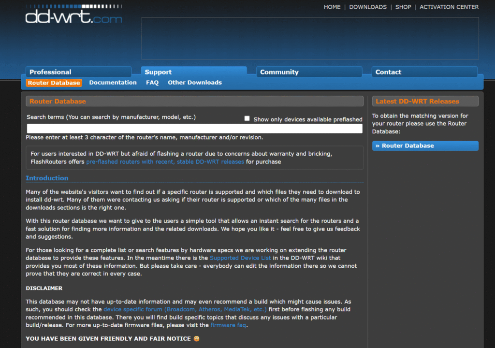Image resolution: width=495 pixels, height=348 pixels.
Task: Open the Contact tab
Action: pyautogui.click(x=424, y=72)
